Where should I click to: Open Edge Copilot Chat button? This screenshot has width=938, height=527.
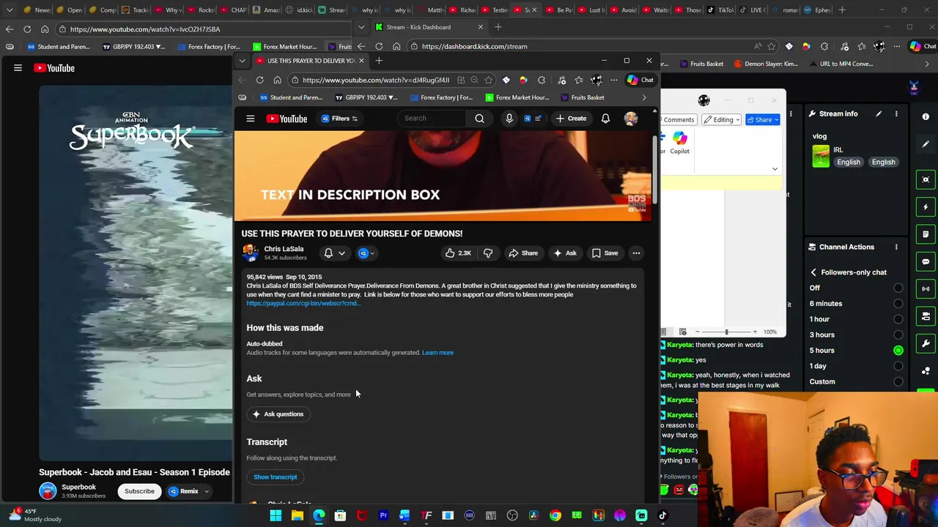[x=640, y=80]
